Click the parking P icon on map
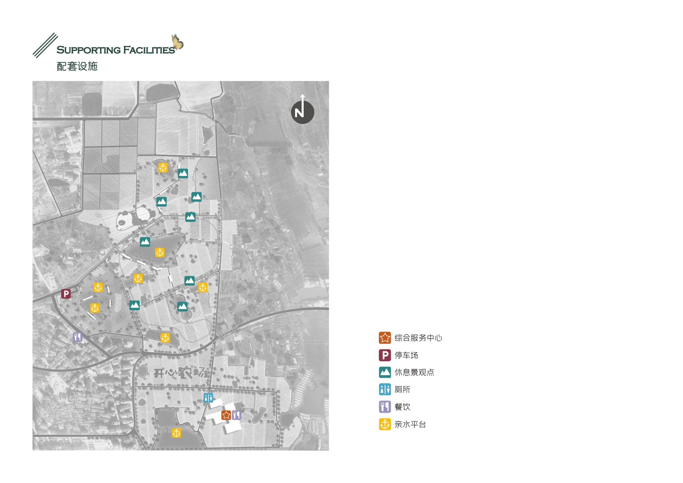The image size is (683, 483). (x=66, y=294)
